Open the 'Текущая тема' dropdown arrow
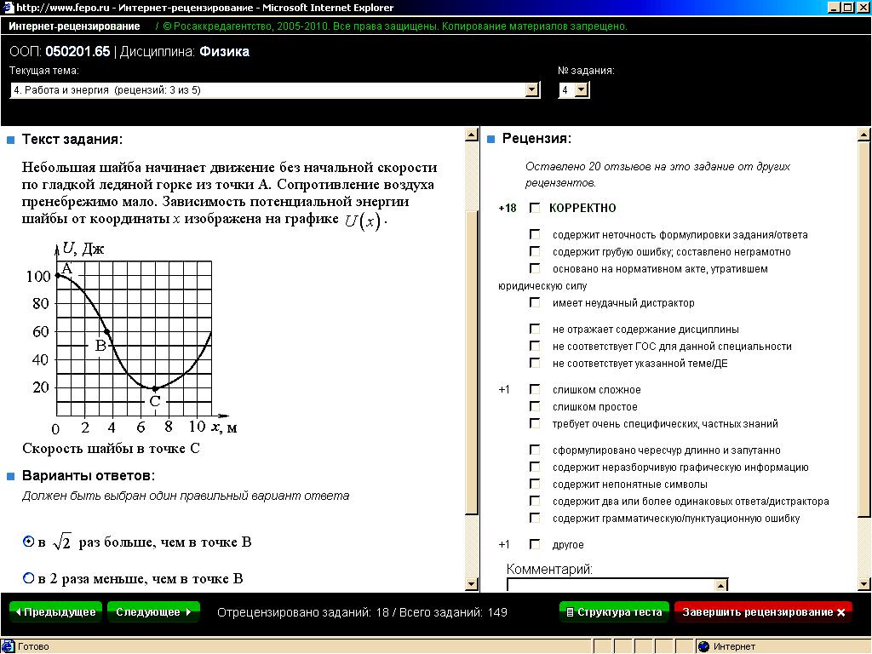Image resolution: width=872 pixels, height=654 pixels. point(531,90)
